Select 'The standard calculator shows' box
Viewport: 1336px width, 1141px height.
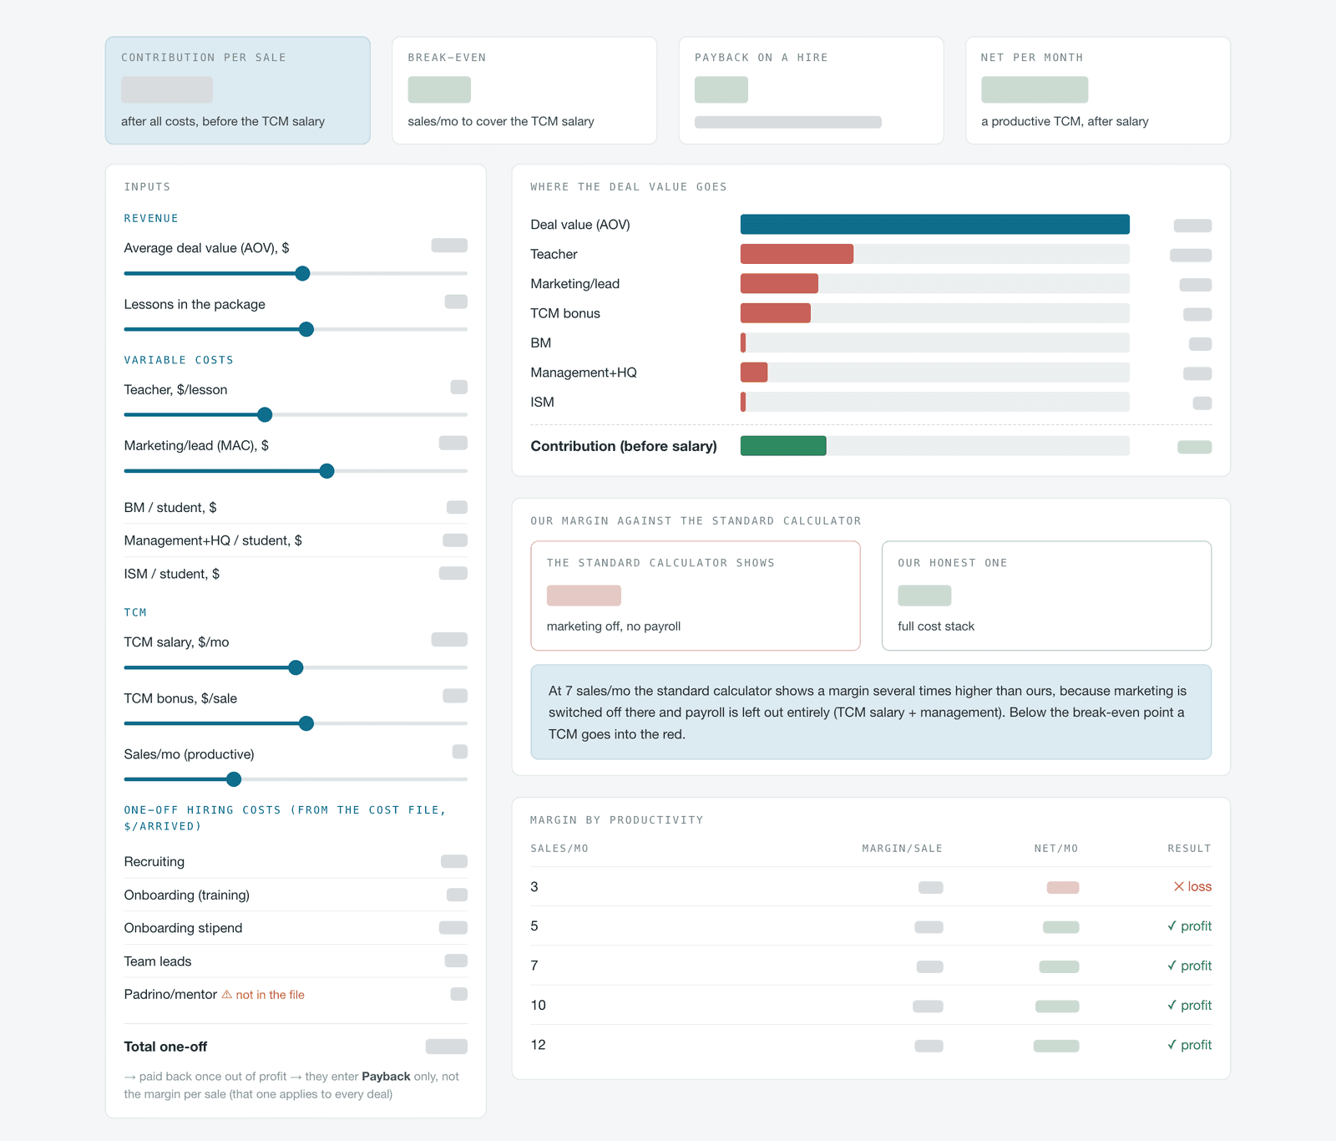[696, 596]
